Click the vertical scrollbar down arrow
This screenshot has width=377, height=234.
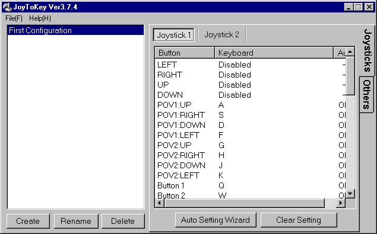pos(350,193)
